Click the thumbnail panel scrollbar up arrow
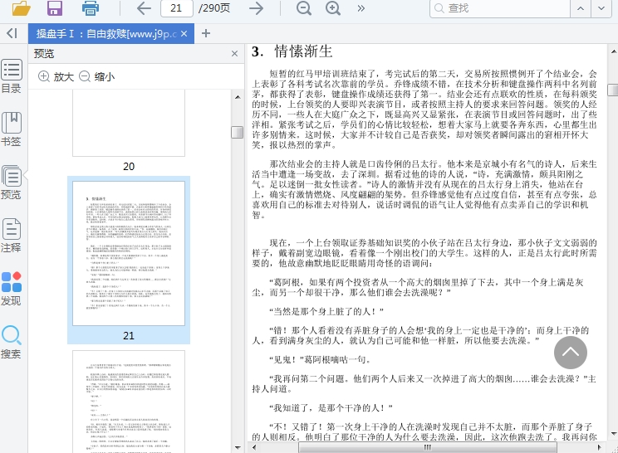This screenshot has width=618, height=453. [x=238, y=97]
